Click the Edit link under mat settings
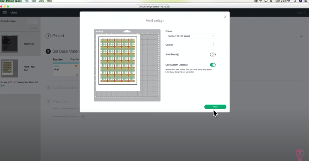The image size is (309, 161). 2,85
